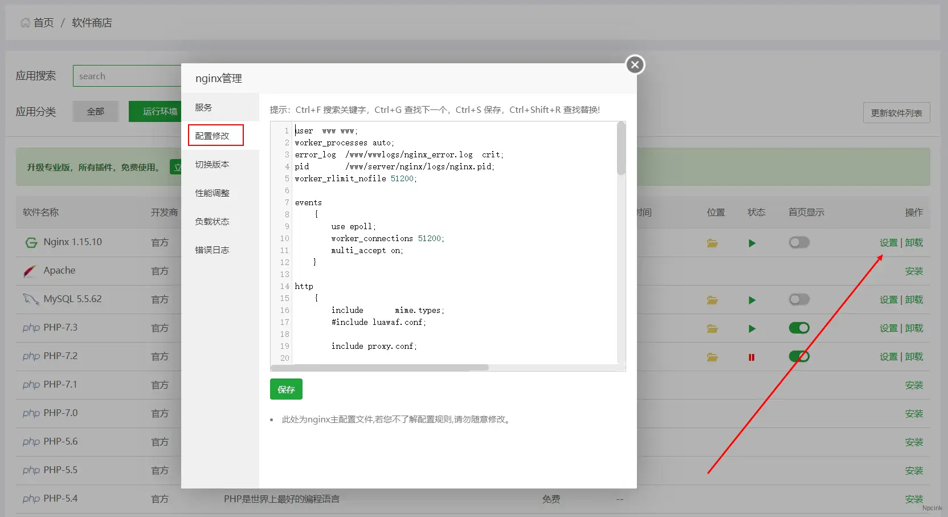Image resolution: width=948 pixels, height=517 pixels.
Task: Open 设置 for PHP-7.2
Action: [x=888, y=357]
